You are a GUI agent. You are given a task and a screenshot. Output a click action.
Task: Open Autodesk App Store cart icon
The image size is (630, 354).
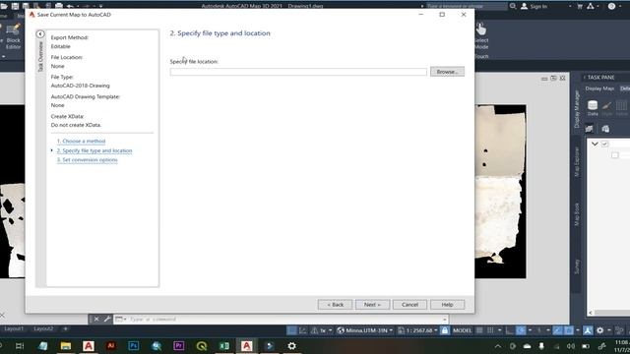click(x=580, y=7)
